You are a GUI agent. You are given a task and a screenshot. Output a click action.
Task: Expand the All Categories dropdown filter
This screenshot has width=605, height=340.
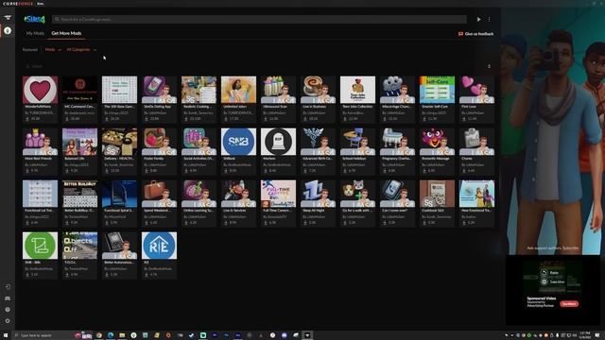tap(81, 50)
